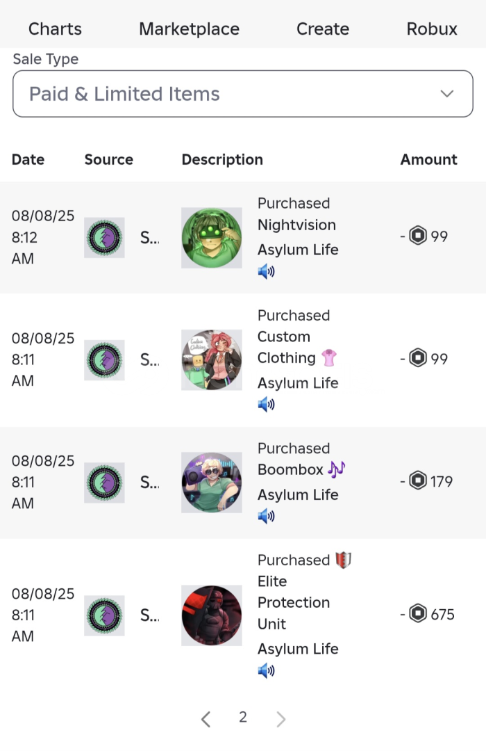This screenshot has width=486, height=751.
Task: Open the Nightvision item thumbnail
Action: point(212,238)
